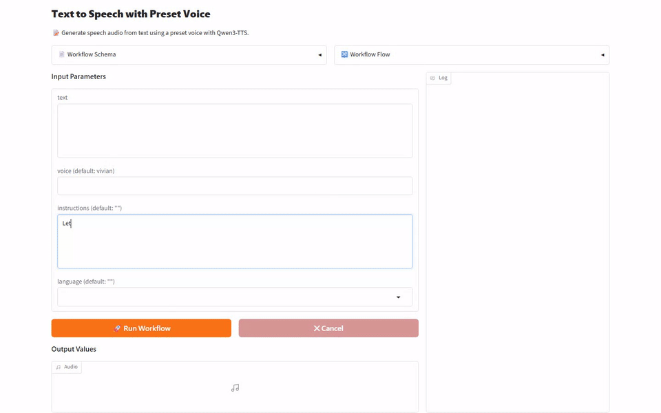Focus the text input area
The image size is (661, 413).
pyautogui.click(x=235, y=131)
